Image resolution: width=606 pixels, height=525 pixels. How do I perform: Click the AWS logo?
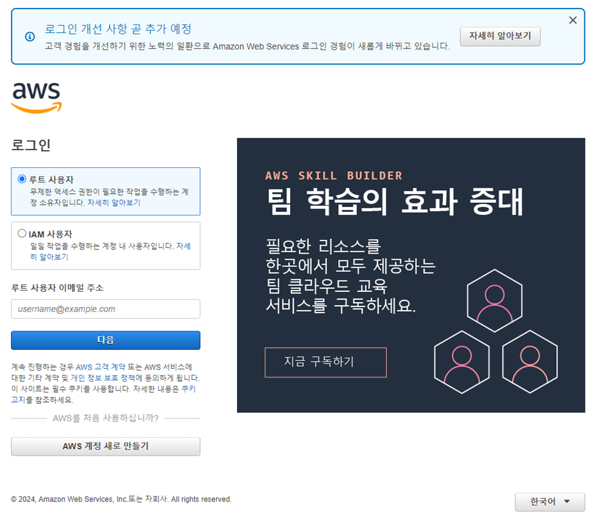tap(37, 97)
